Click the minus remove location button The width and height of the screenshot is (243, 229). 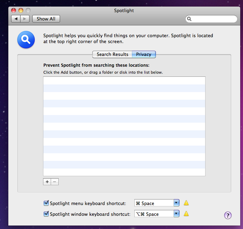coord(55,182)
